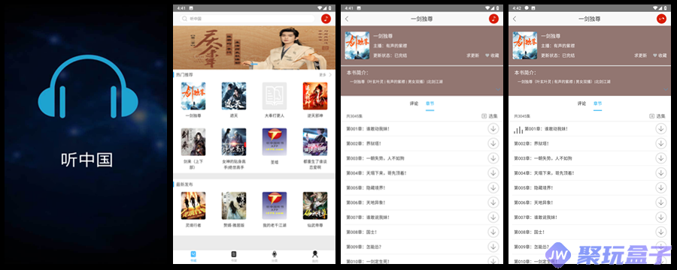
Task: Toggle 收藏 favorite heart on the 4:42 screen
Action: 660,55
